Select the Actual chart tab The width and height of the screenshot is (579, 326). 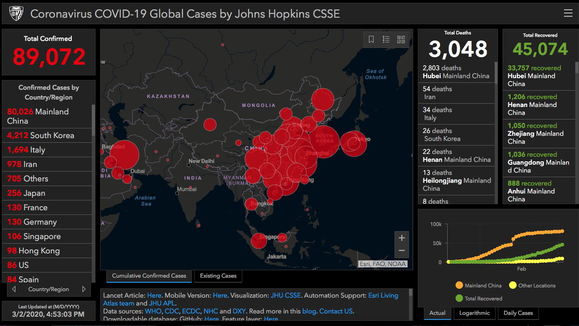coord(437,313)
